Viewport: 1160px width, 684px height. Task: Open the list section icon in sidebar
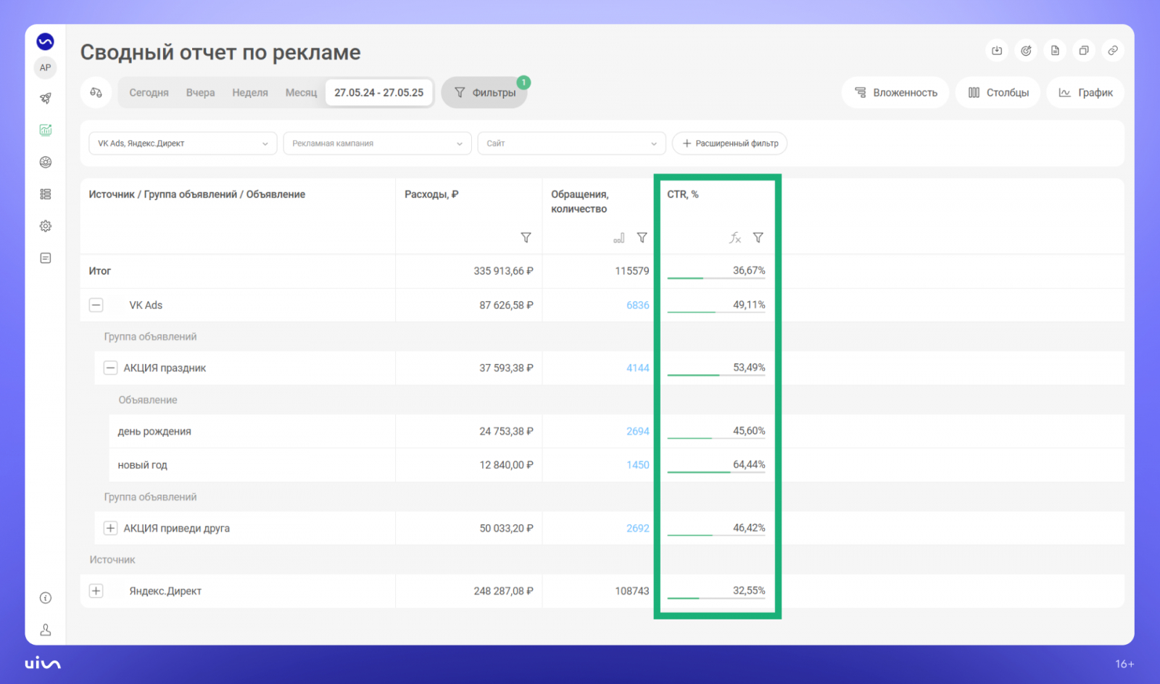coord(45,194)
